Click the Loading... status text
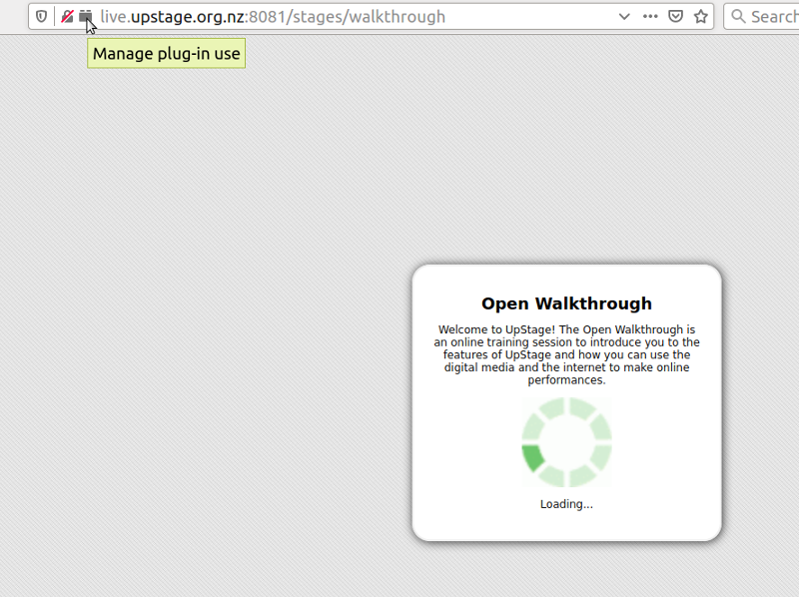The image size is (799, 597). [566, 504]
